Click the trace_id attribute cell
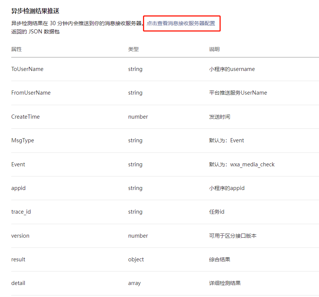The height and width of the screenshot is (297, 319). coord(21,212)
